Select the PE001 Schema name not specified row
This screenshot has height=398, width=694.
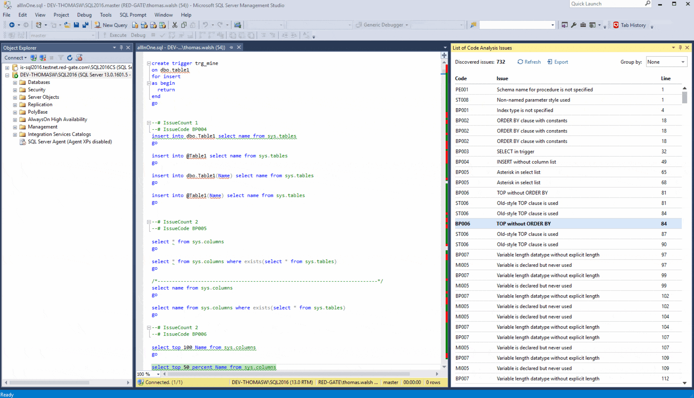568,90
